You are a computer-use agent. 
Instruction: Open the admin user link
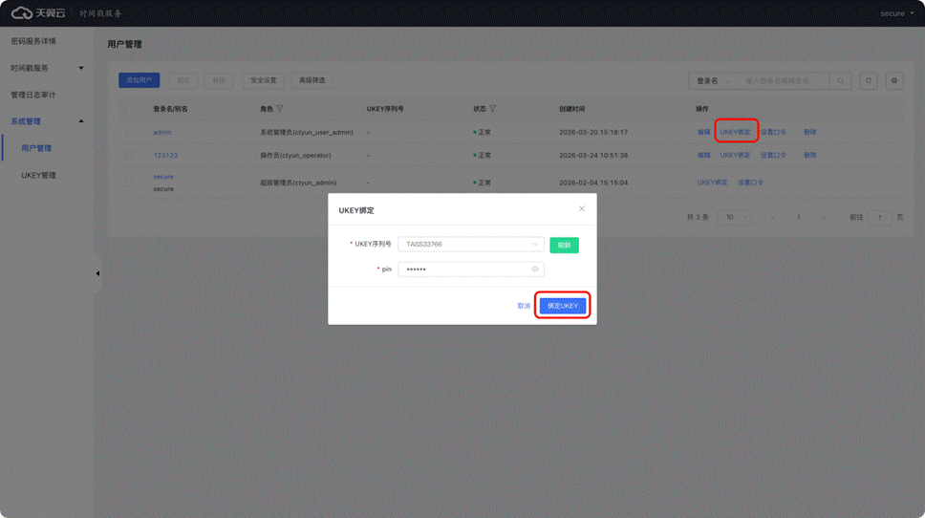click(162, 132)
